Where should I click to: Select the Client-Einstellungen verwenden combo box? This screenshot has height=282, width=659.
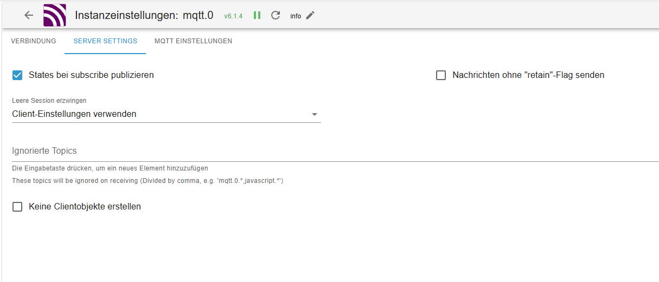tap(167, 114)
